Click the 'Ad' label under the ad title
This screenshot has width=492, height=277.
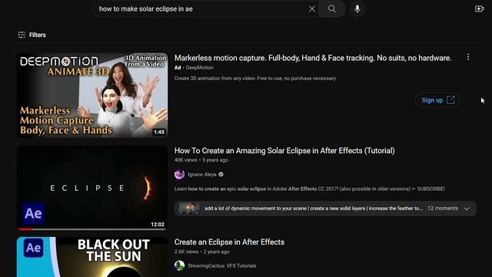point(178,68)
